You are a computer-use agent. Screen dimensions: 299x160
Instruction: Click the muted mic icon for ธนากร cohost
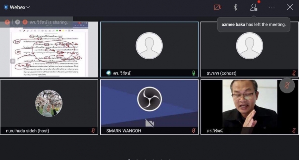tap(294, 73)
